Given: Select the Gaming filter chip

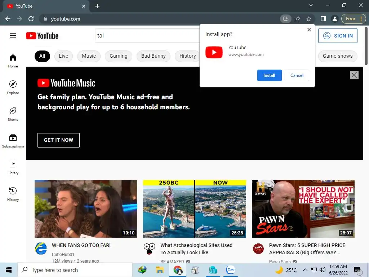Looking at the screenshot, I should [118, 56].
